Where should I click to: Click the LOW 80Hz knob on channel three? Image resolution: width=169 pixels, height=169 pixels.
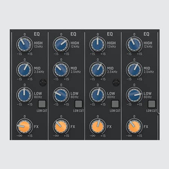click(x=98, y=95)
